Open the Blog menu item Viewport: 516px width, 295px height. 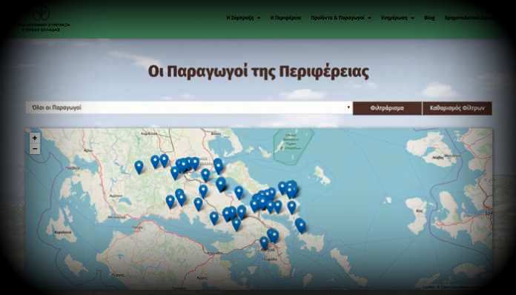429,18
